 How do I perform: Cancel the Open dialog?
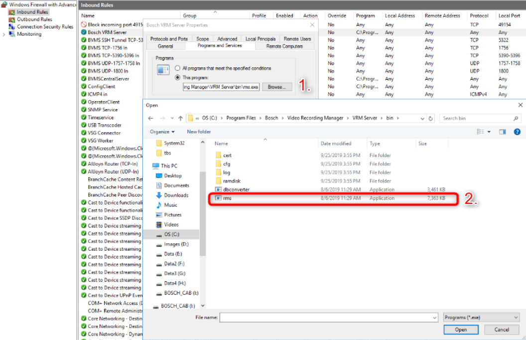[x=502, y=330]
